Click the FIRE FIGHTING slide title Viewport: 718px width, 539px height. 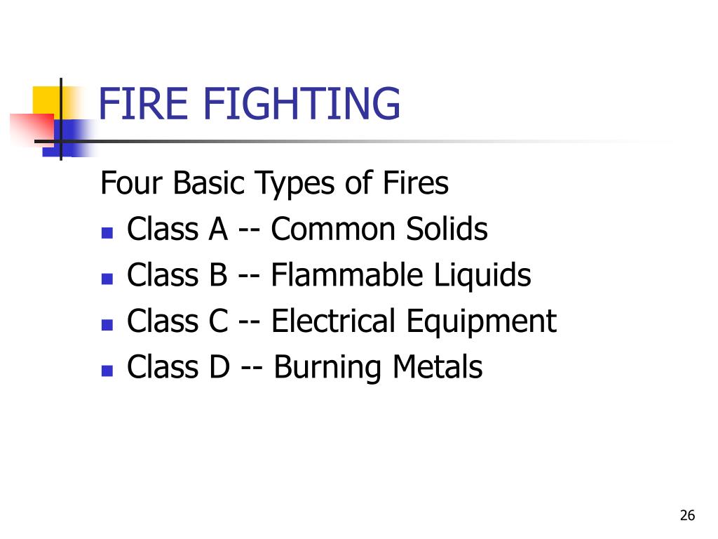(x=250, y=104)
